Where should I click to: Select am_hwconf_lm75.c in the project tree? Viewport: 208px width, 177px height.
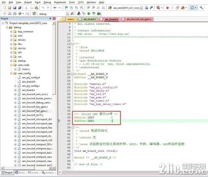click(x=33, y=115)
